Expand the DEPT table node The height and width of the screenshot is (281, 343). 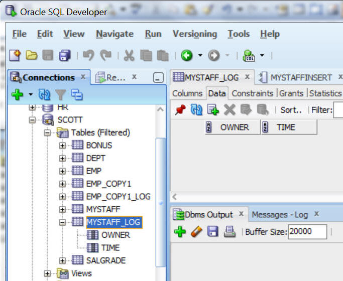click(x=62, y=158)
